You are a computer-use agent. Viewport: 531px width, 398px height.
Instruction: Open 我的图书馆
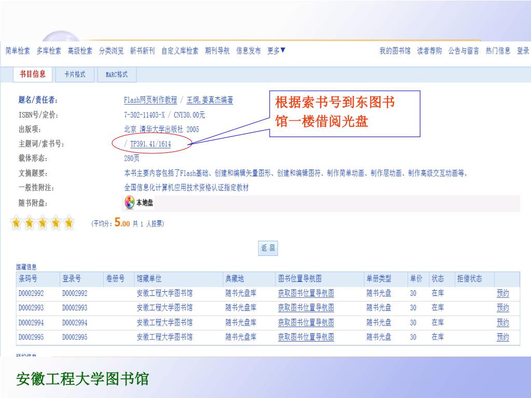point(395,51)
